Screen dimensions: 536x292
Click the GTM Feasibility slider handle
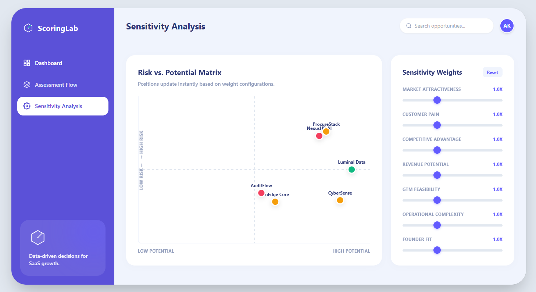click(437, 200)
